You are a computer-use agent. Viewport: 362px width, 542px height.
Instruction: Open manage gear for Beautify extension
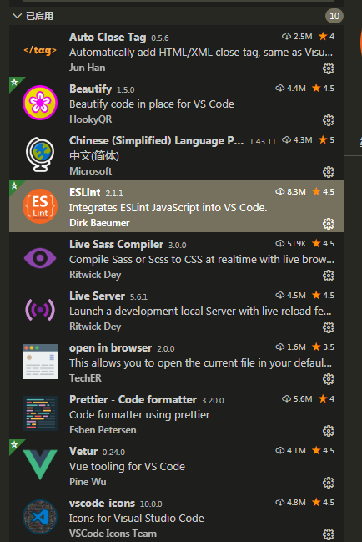[x=328, y=120]
